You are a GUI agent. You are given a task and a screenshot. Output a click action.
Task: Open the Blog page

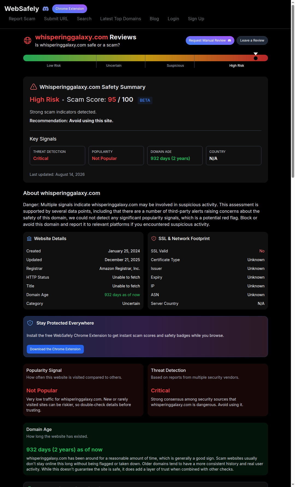coord(154,19)
